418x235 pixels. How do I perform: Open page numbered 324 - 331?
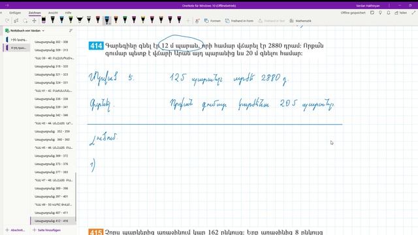tap(53, 83)
